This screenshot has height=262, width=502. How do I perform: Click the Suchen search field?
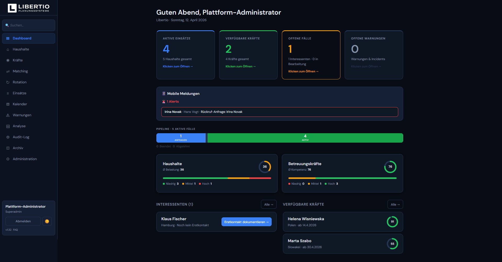click(x=28, y=25)
